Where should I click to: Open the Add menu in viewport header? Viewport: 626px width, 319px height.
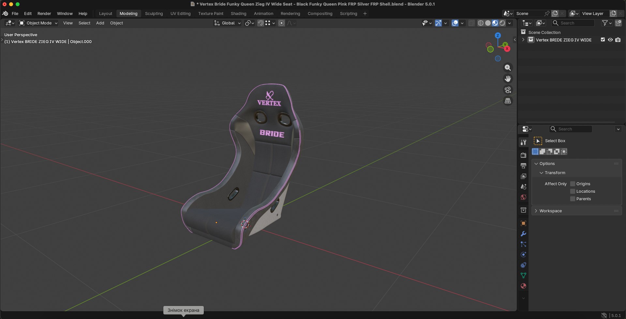pyautogui.click(x=100, y=23)
